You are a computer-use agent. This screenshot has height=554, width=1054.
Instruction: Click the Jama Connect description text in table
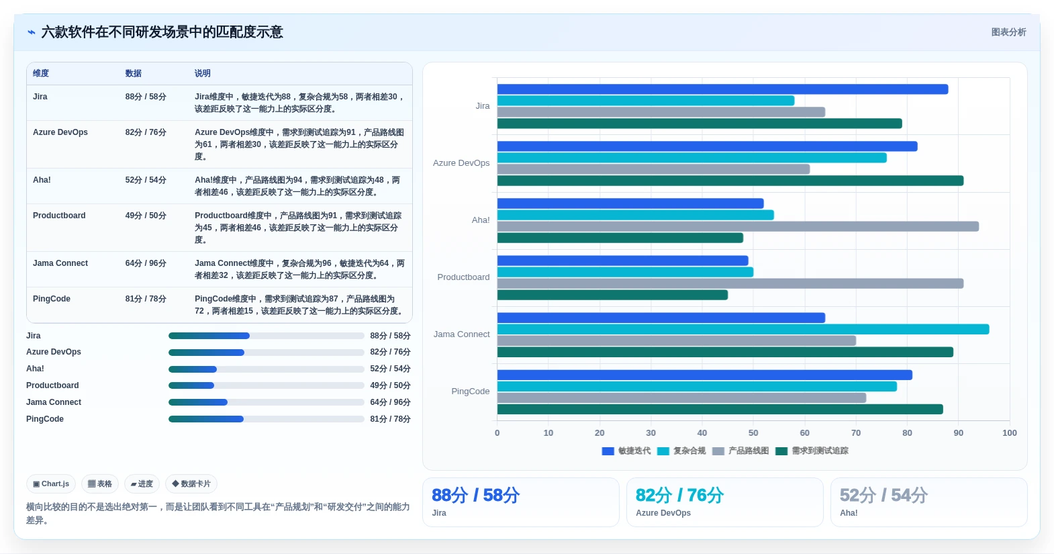tap(300, 269)
